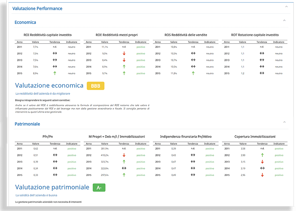Click "La solidità dell'azienda è buona"
The width and height of the screenshot is (296, 211).
click(36, 195)
